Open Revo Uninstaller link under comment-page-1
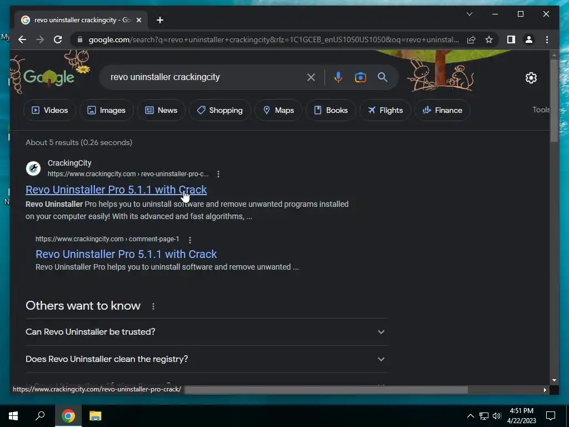This screenshot has width=569, height=427. coord(126,254)
